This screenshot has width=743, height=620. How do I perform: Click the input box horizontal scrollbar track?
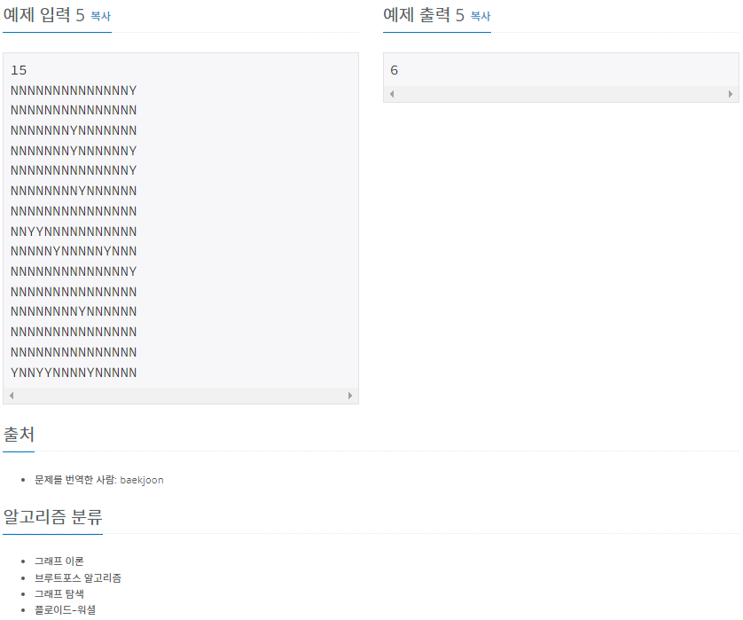click(x=181, y=396)
